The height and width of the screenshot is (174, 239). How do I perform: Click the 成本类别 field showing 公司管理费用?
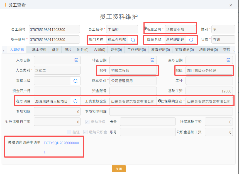(133, 81)
